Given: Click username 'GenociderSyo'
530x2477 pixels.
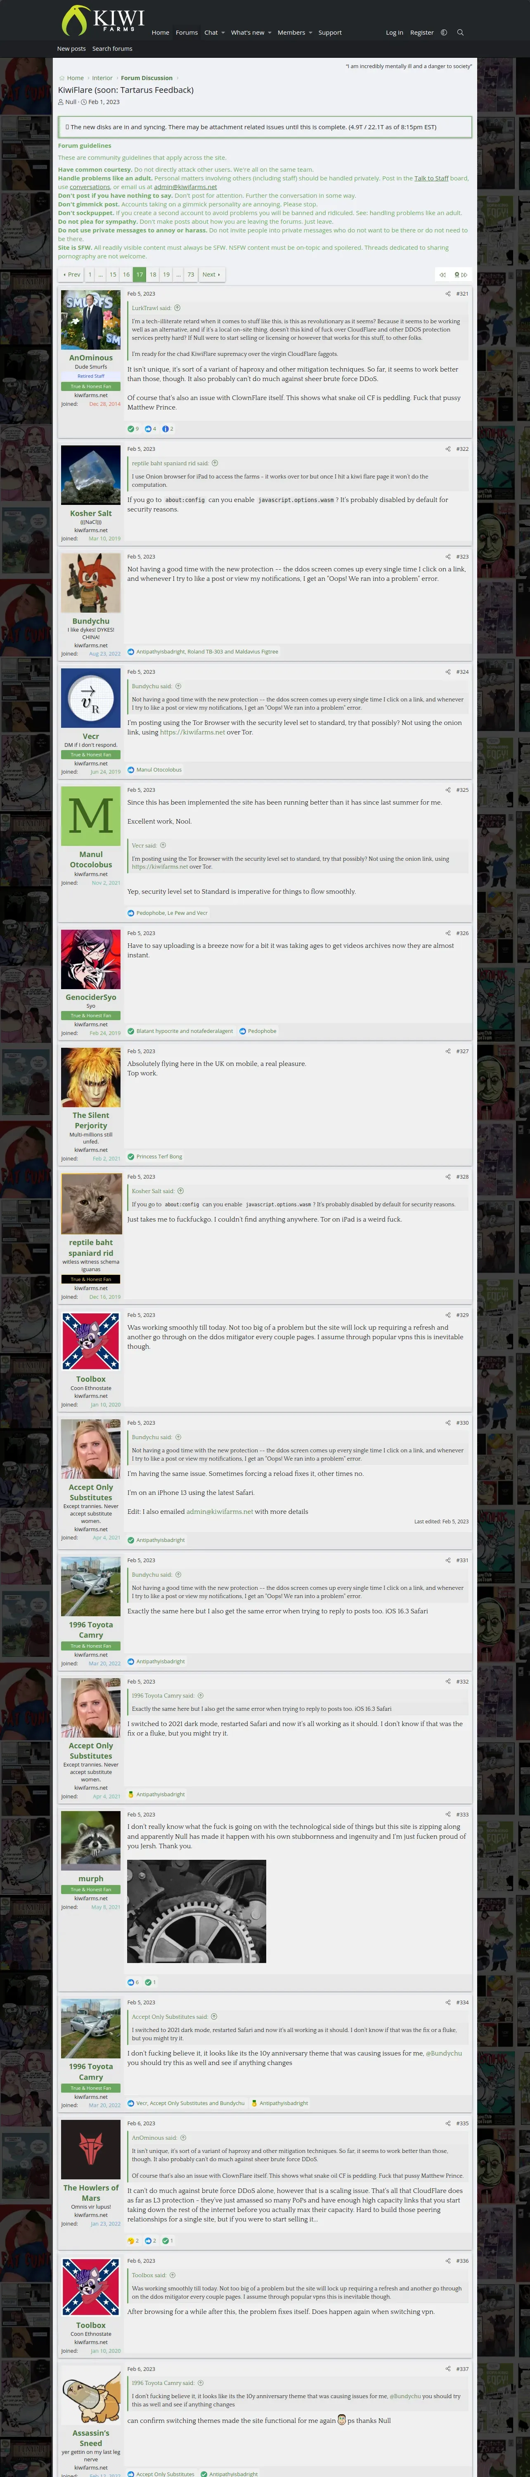Looking at the screenshot, I should click(91, 997).
